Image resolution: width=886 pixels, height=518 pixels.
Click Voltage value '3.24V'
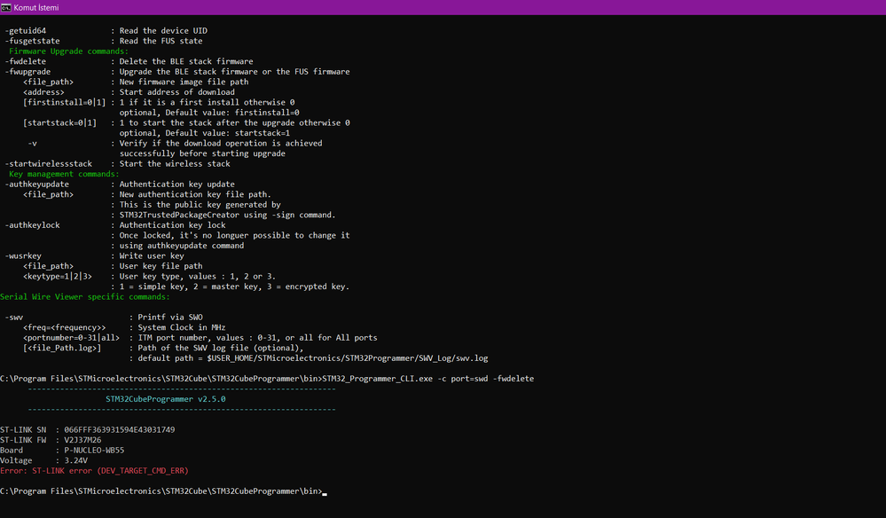(x=75, y=460)
